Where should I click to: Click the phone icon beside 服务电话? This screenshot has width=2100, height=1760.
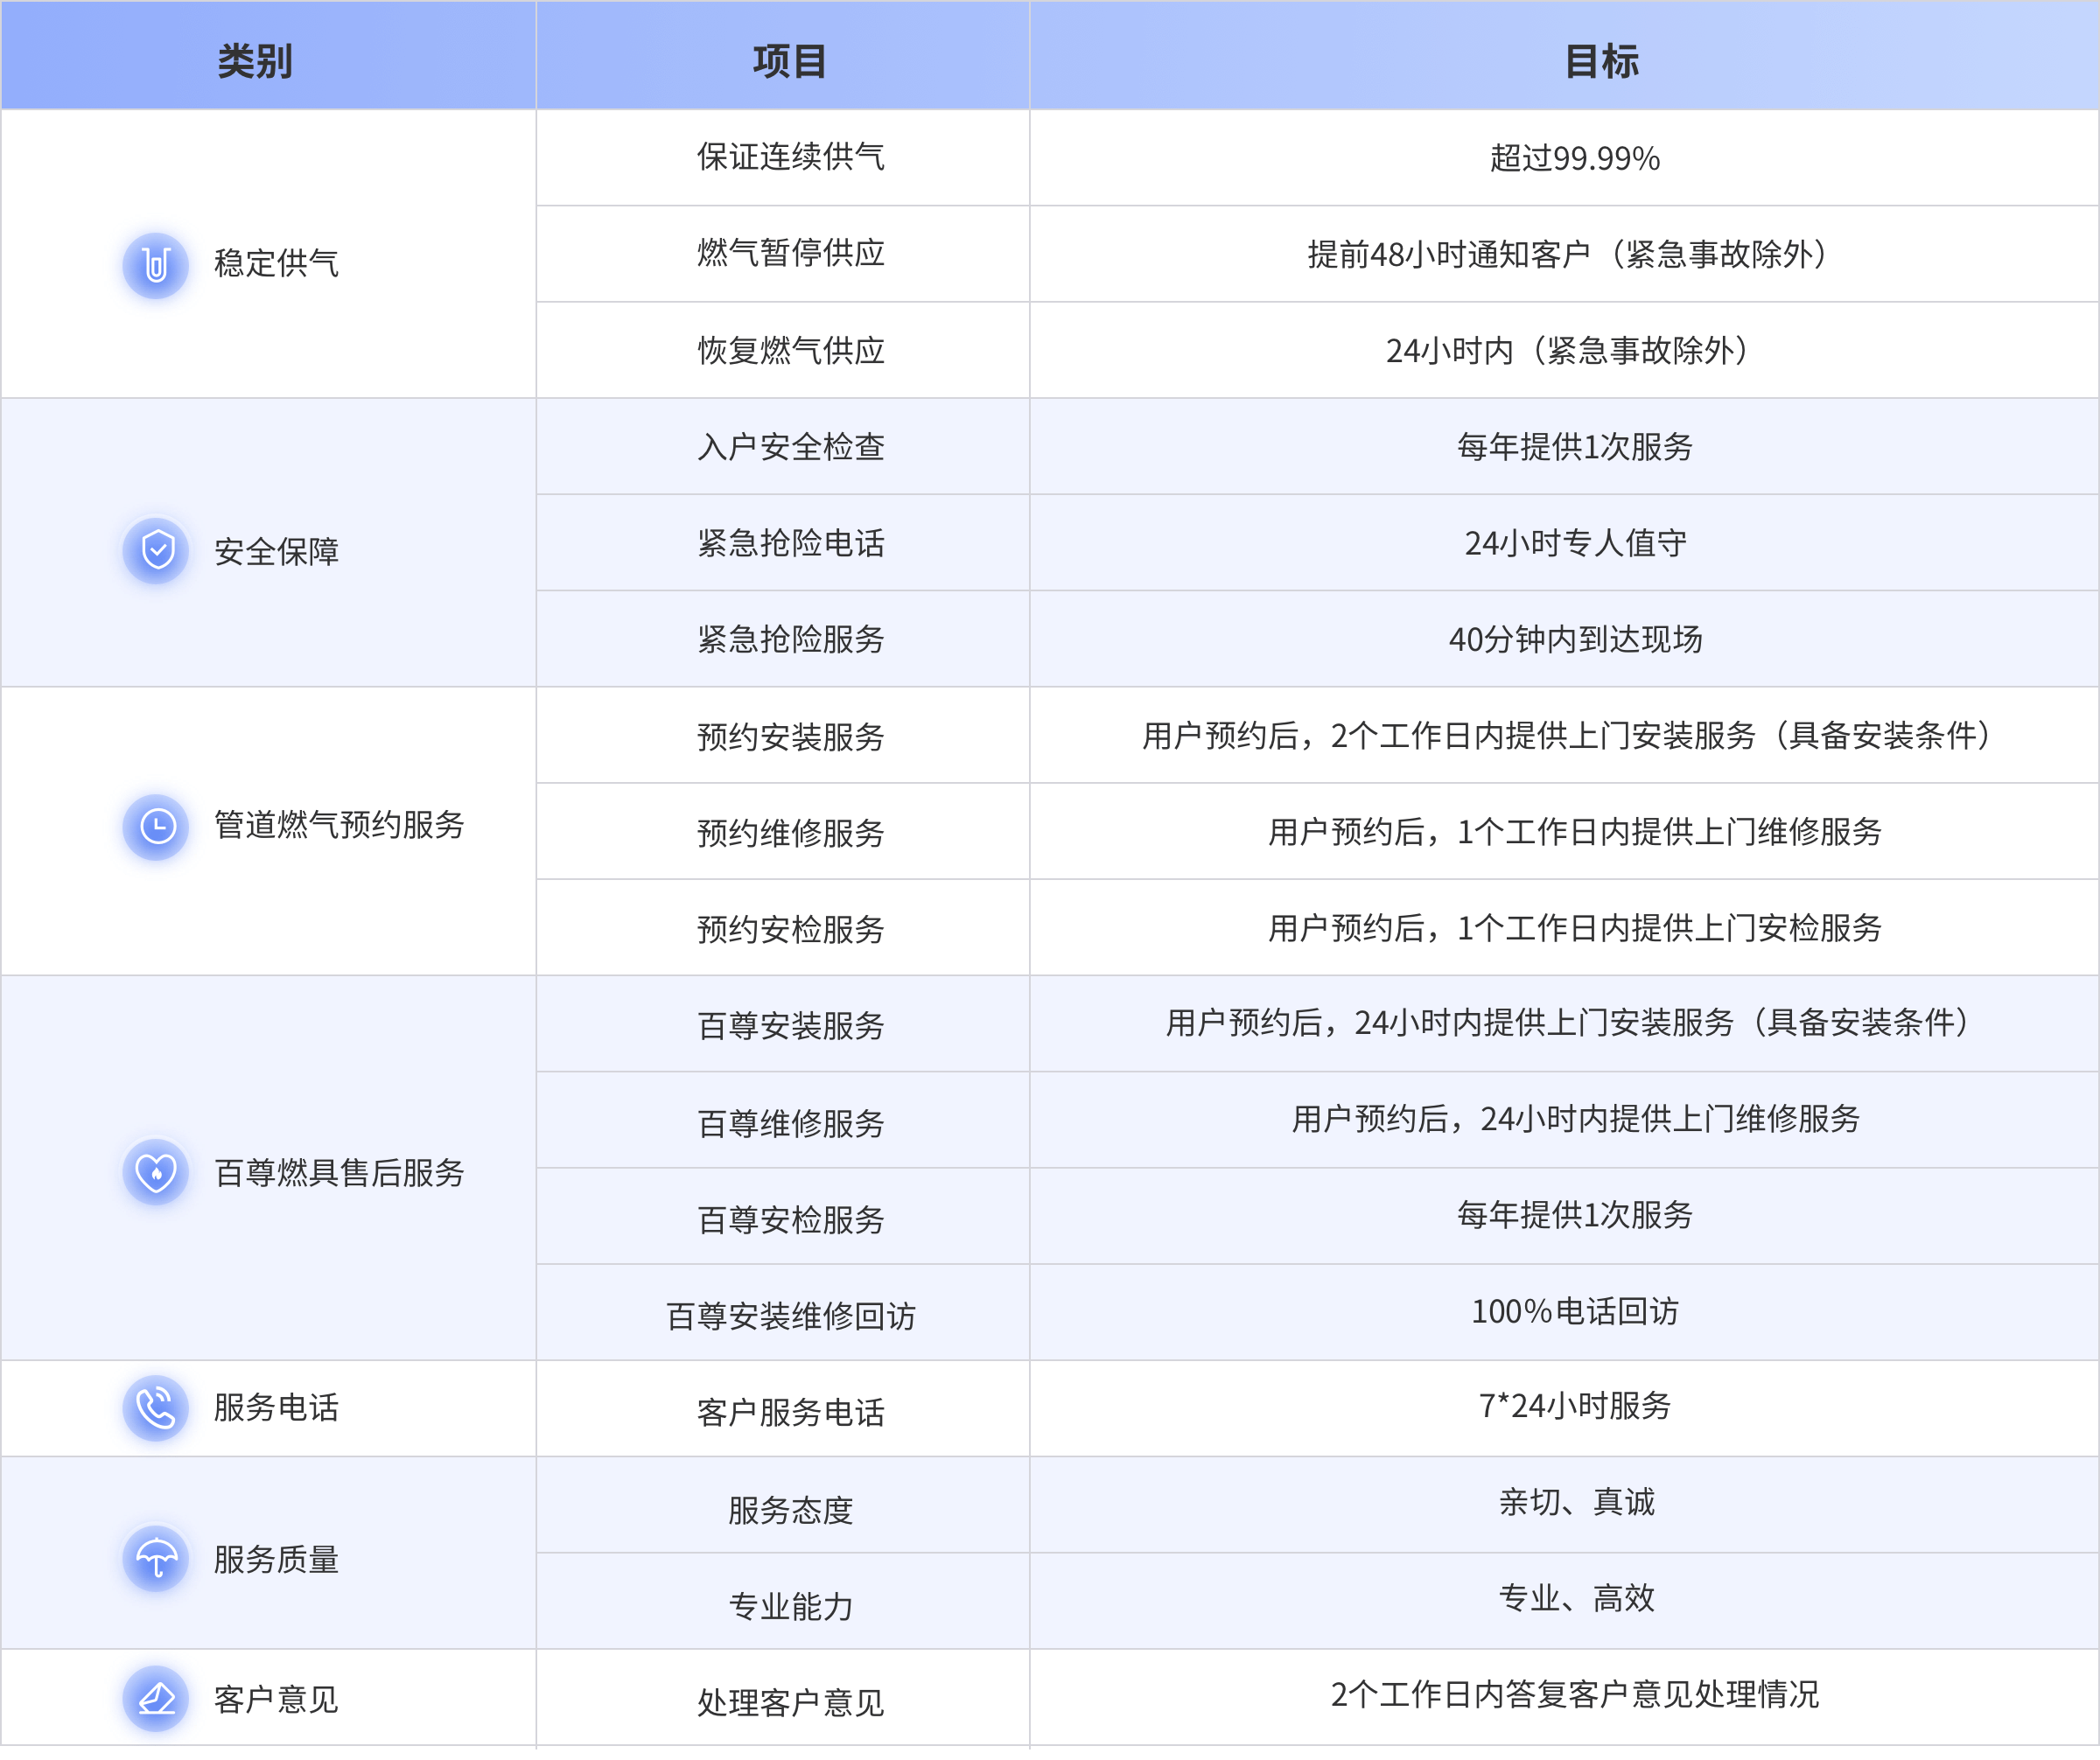pyautogui.click(x=156, y=1409)
